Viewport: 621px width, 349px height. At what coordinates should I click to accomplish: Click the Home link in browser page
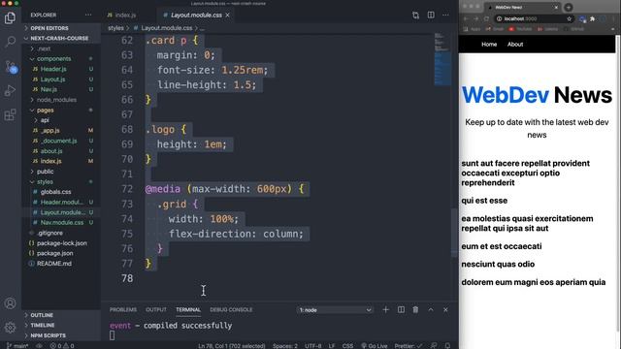point(489,45)
